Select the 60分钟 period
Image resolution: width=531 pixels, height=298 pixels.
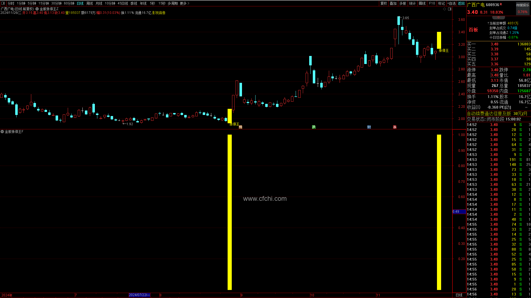click(x=69, y=3)
